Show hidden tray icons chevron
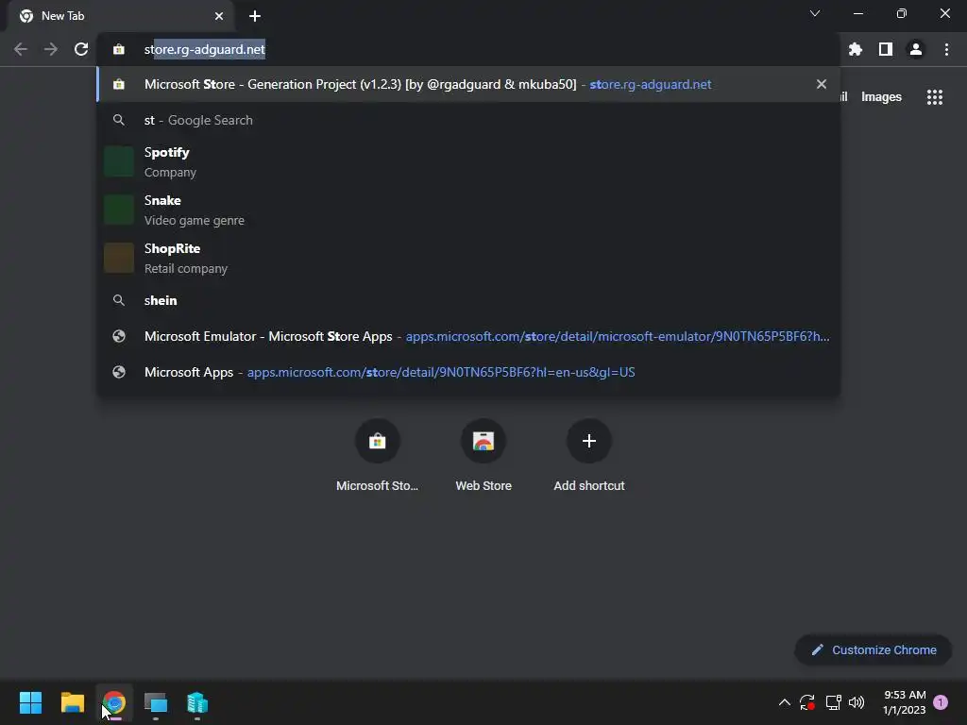 pos(785,702)
